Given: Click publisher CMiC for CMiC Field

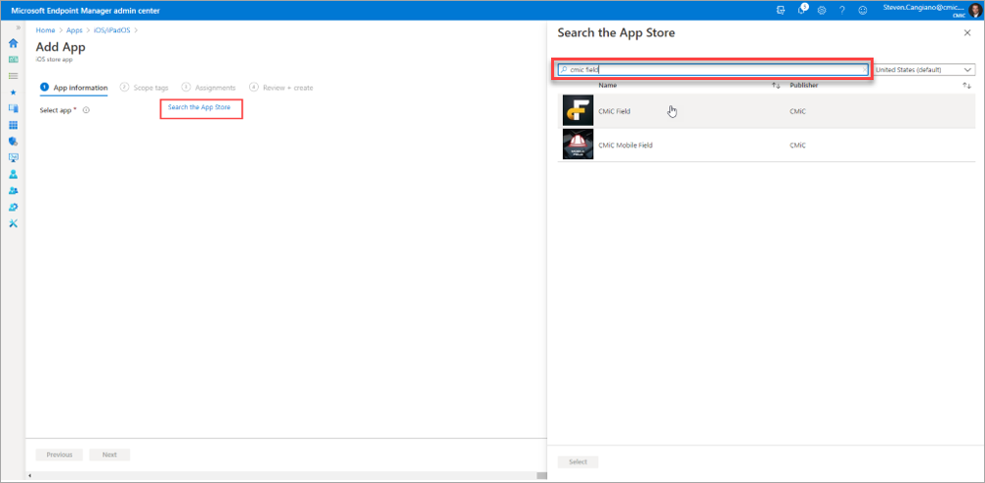Looking at the screenshot, I should [797, 111].
